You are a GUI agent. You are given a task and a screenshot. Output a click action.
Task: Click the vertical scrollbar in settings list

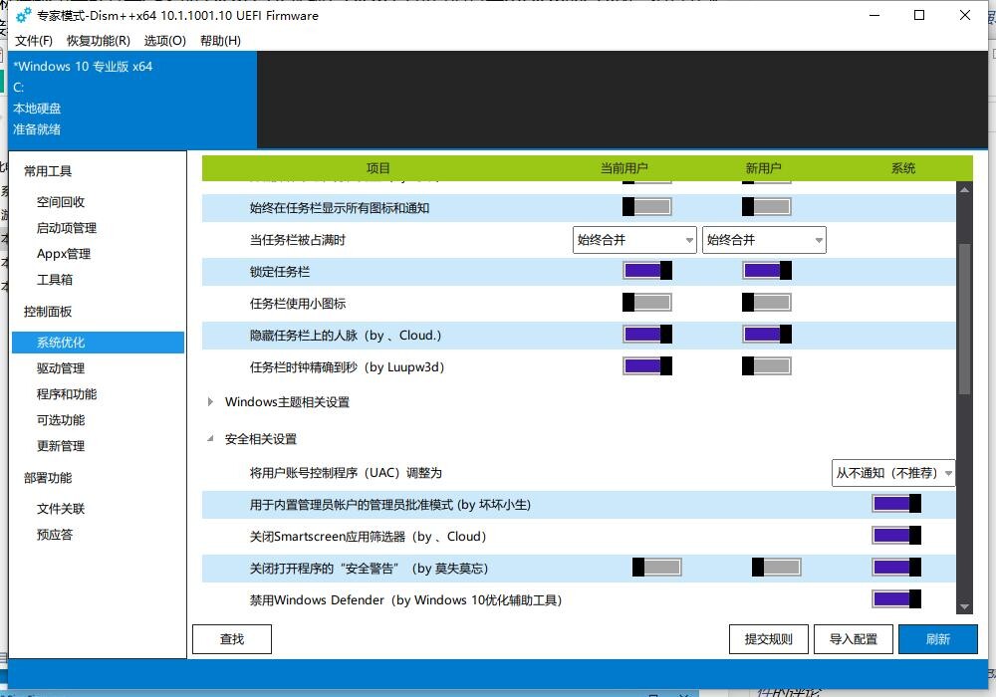coord(964,319)
